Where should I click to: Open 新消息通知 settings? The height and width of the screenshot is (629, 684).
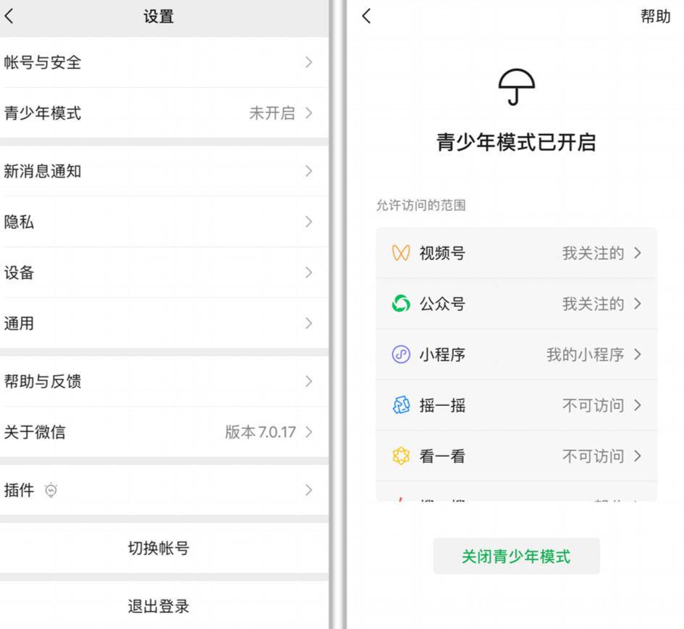point(164,171)
